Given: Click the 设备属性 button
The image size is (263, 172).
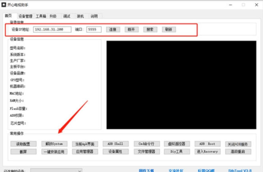Looking at the screenshot, I should click(116, 151).
